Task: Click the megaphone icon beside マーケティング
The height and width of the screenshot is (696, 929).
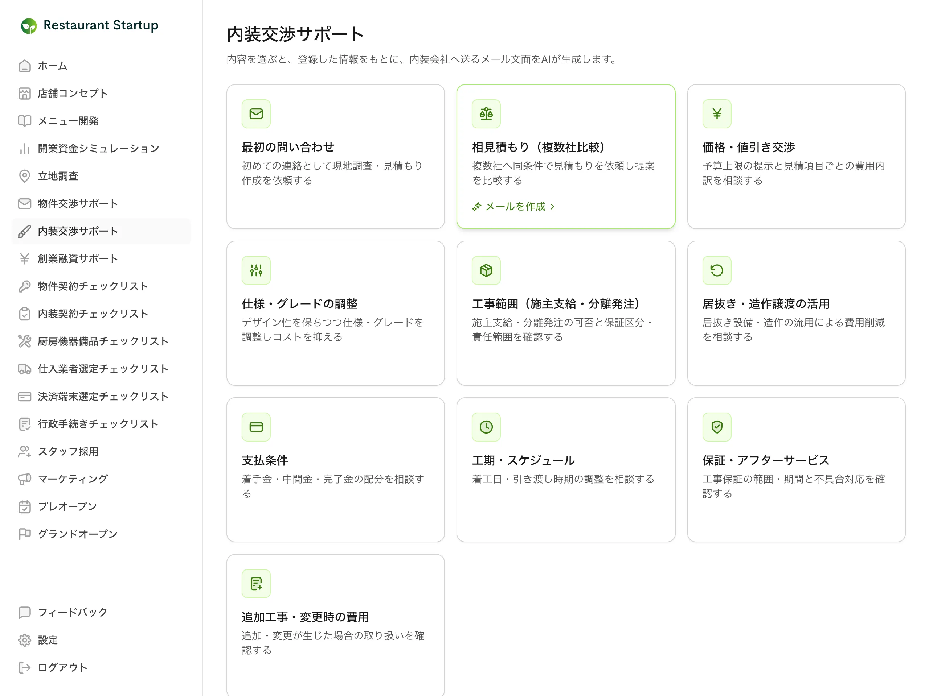Action: point(25,479)
